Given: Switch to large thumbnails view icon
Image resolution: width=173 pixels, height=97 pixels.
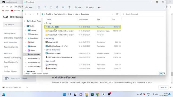Looking at the screenshot, I should coord(164,74).
